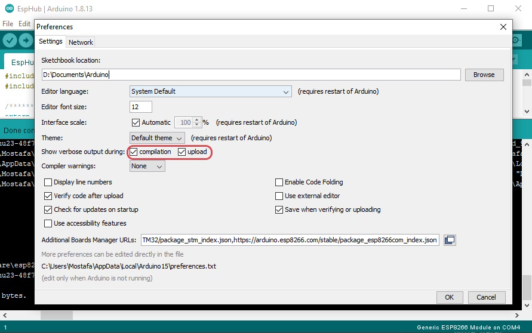Toggle verbose output during upload
The height and width of the screenshot is (333, 532).
coord(182,152)
